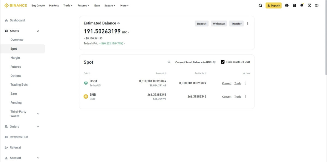The height and width of the screenshot is (162, 327).
Task: Expand the Orders section chevron
Action: tap(38, 127)
